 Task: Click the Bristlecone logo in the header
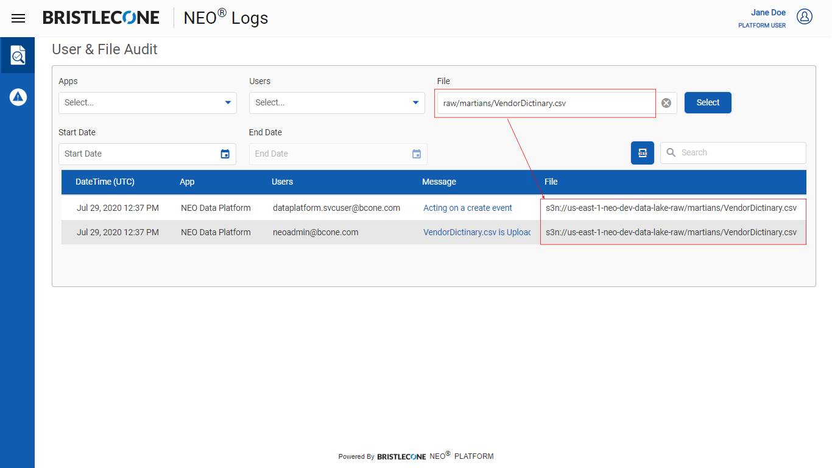pyautogui.click(x=101, y=18)
